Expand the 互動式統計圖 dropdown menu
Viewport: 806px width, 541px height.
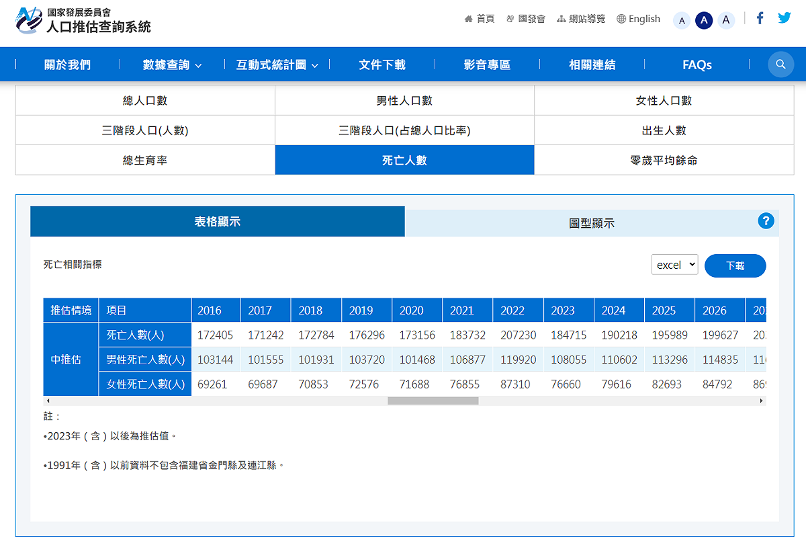tap(277, 65)
